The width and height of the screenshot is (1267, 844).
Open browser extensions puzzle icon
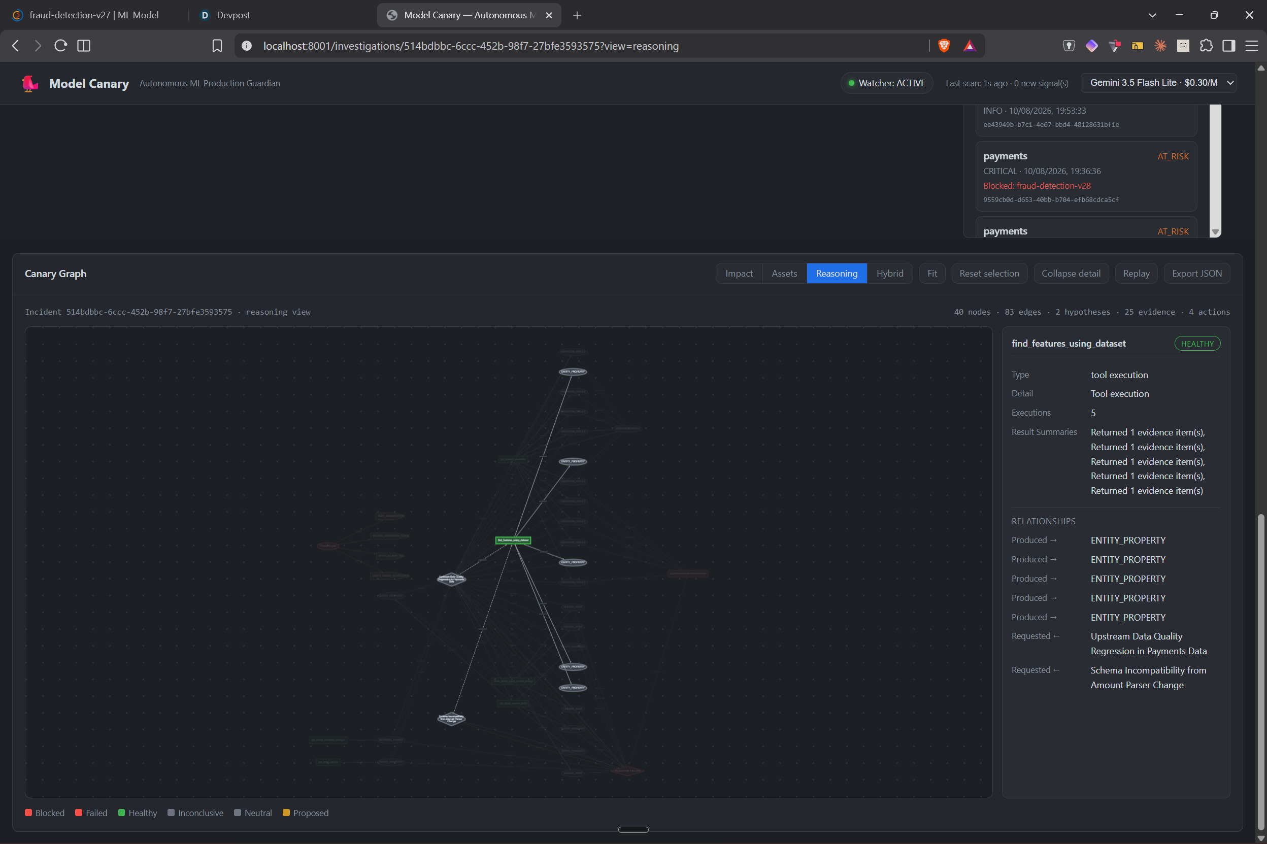pos(1206,46)
